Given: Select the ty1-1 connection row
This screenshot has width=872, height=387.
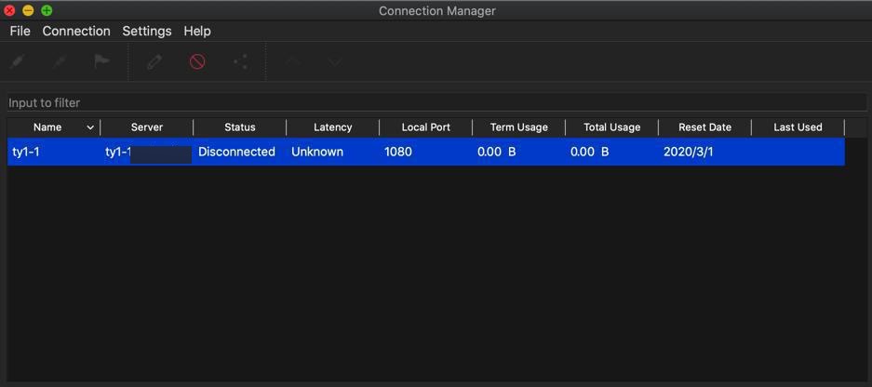Looking at the screenshot, I should coord(425,152).
